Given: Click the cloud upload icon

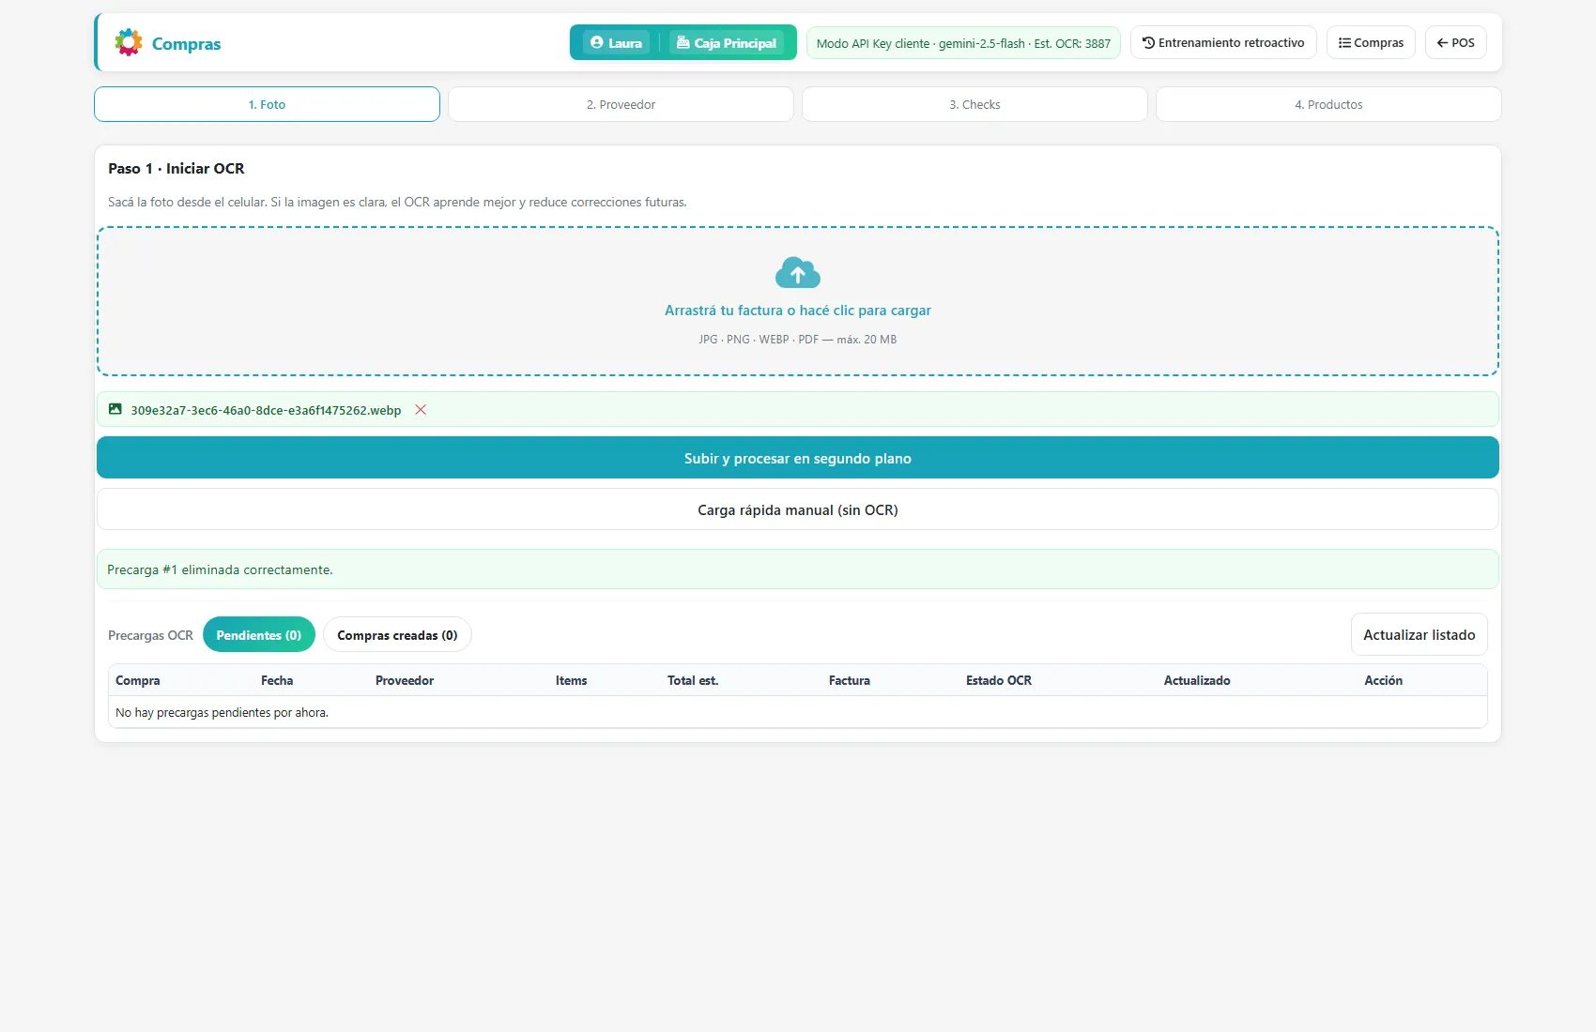Looking at the screenshot, I should tap(798, 273).
